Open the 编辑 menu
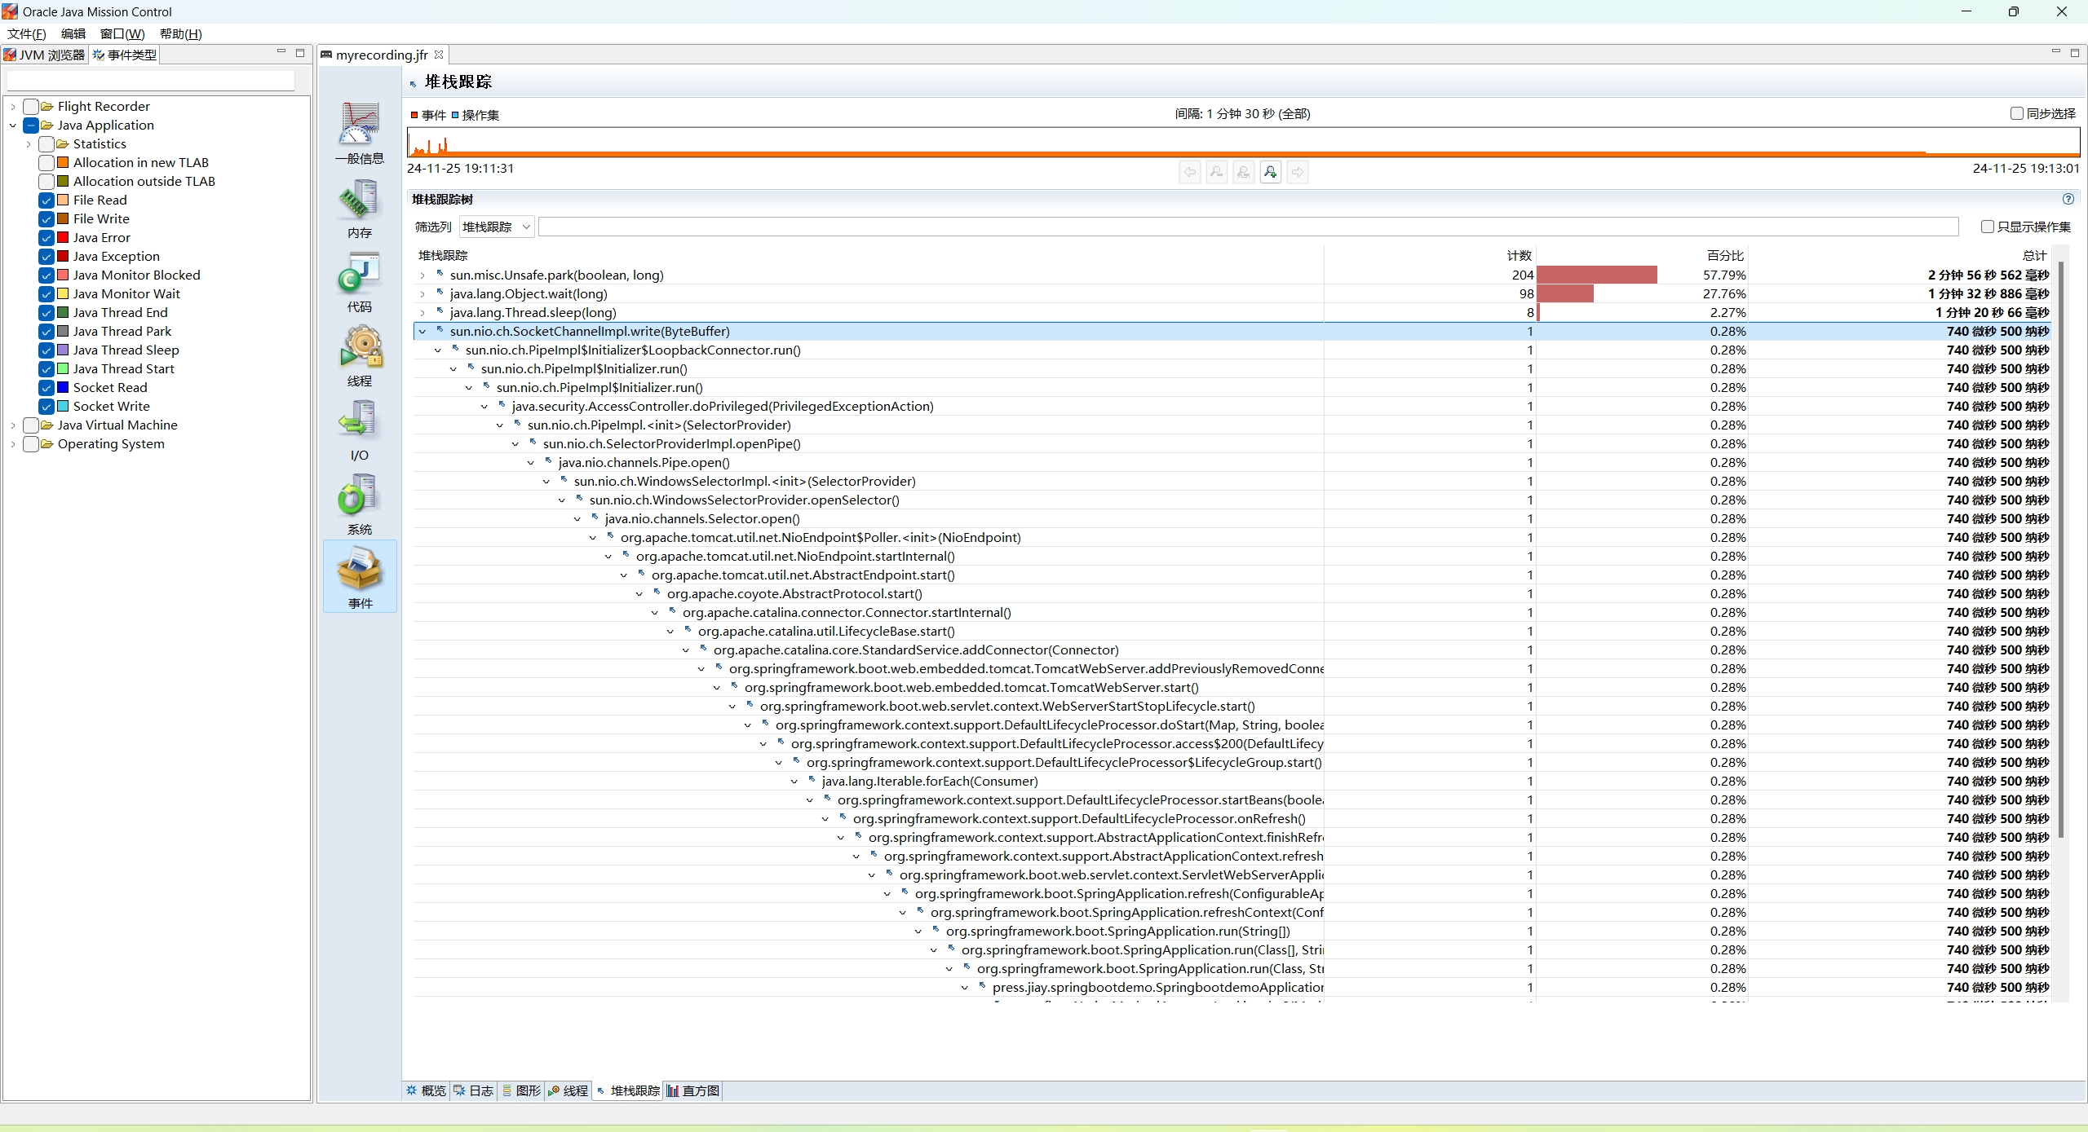This screenshot has height=1132, width=2088. (73, 33)
